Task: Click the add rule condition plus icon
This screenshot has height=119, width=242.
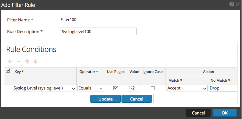Action: tap(10, 61)
